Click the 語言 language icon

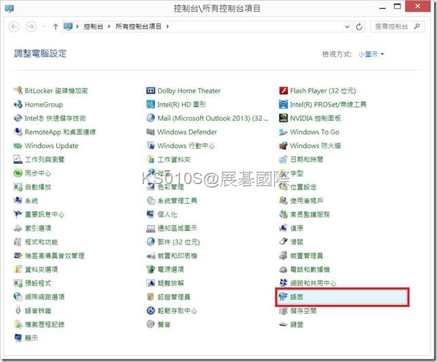[x=284, y=297]
